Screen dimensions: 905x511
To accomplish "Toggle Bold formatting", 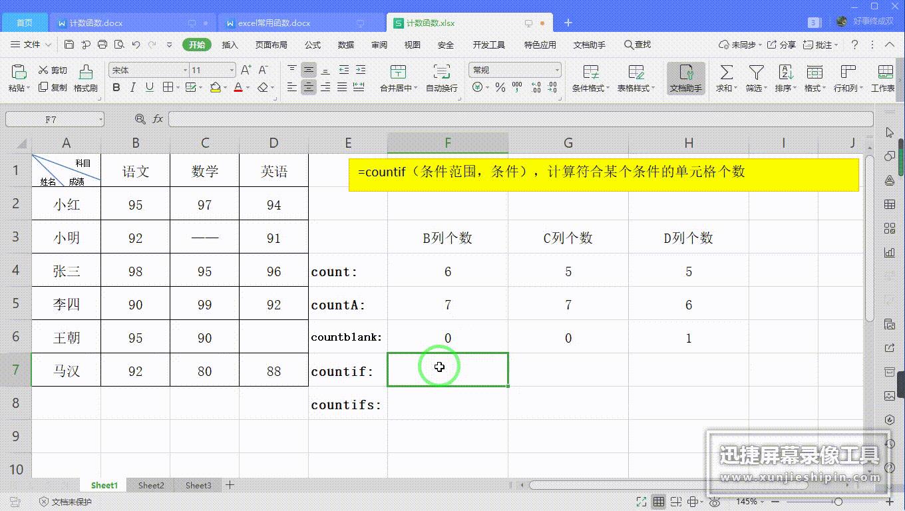I will pos(116,87).
